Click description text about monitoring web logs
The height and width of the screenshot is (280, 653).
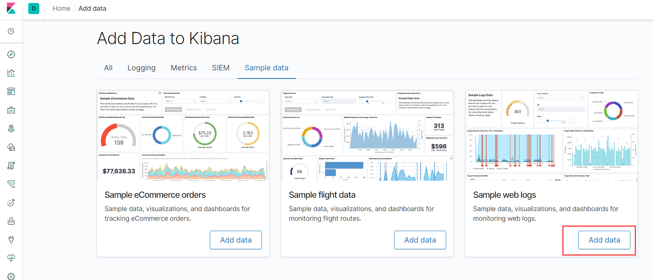click(x=546, y=214)
